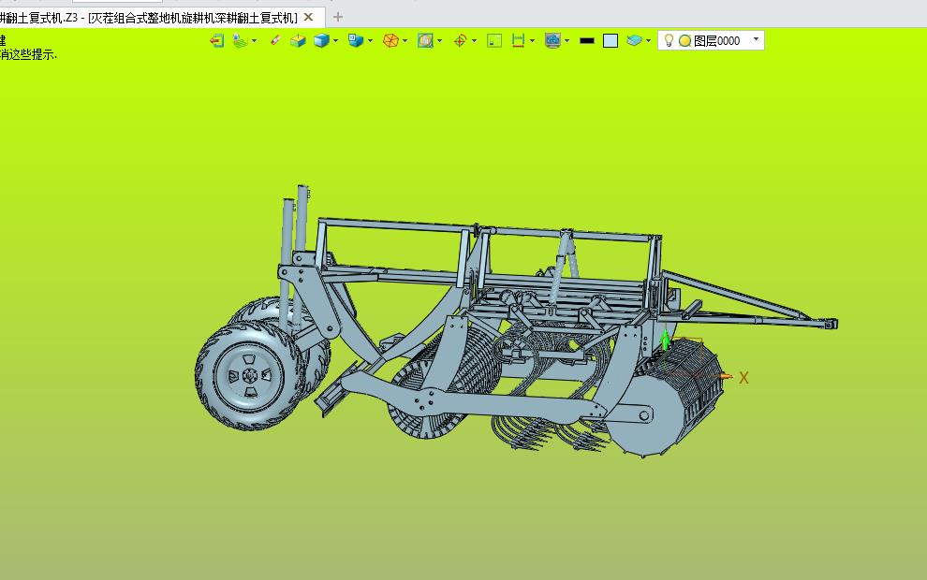Viewport: 927px width, 580px height.
Task: Expand the arrow beside the wireframe sphere icon
Action: [x=405, y=41]
